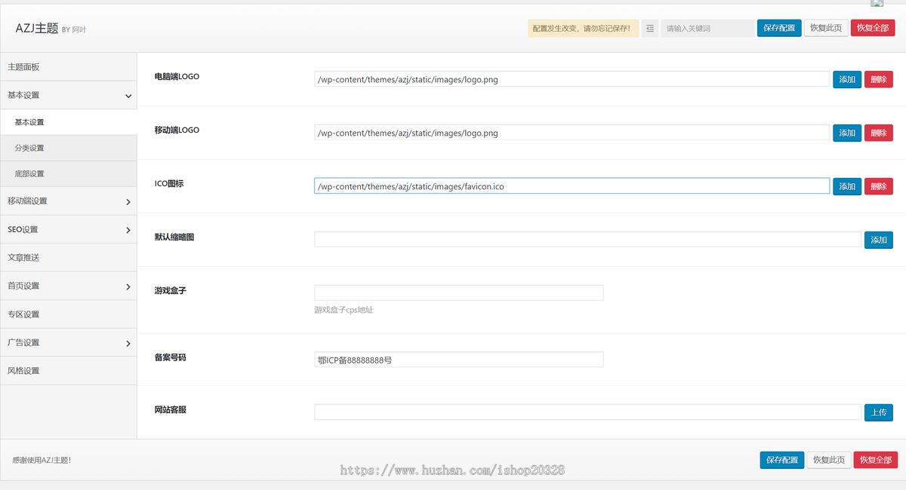Click 保存配置 in the top header

[779, 28]
